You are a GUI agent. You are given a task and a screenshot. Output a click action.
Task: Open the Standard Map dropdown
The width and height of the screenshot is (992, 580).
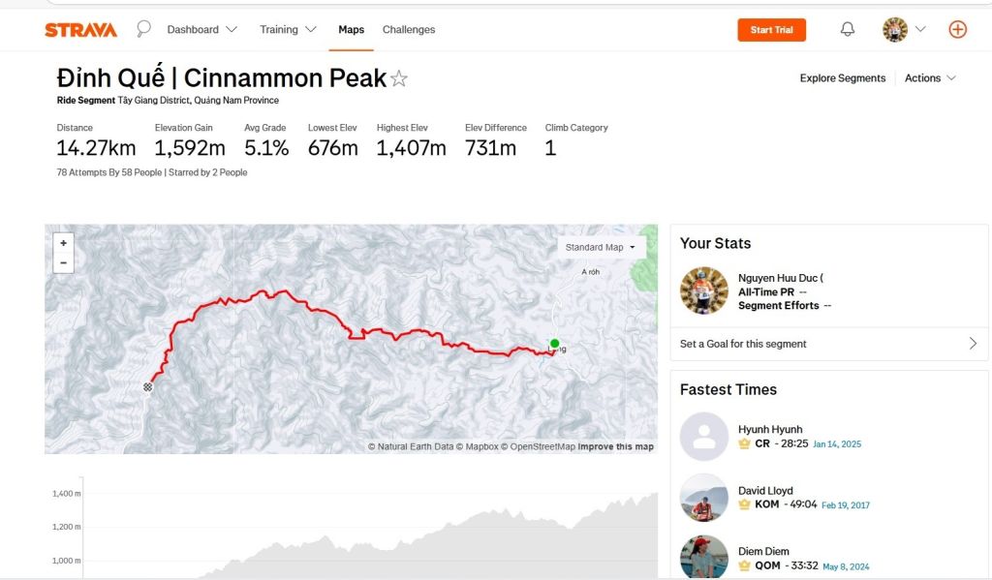[601, 247]
